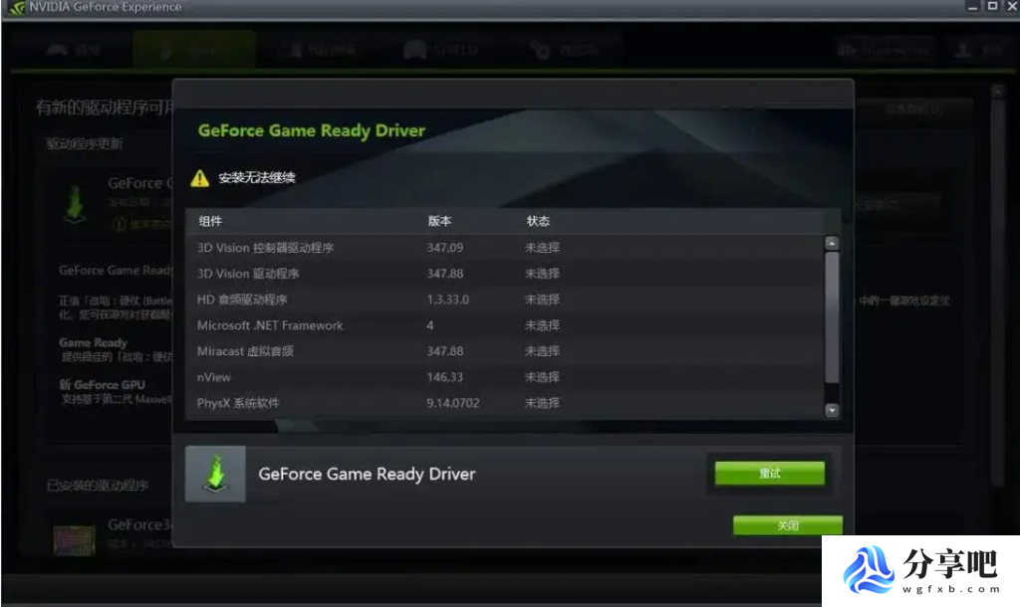Maximize the GeForce Experience window
Image resolution: width=1020 pixels, height=607 pixels.
(x=992, y=7)
